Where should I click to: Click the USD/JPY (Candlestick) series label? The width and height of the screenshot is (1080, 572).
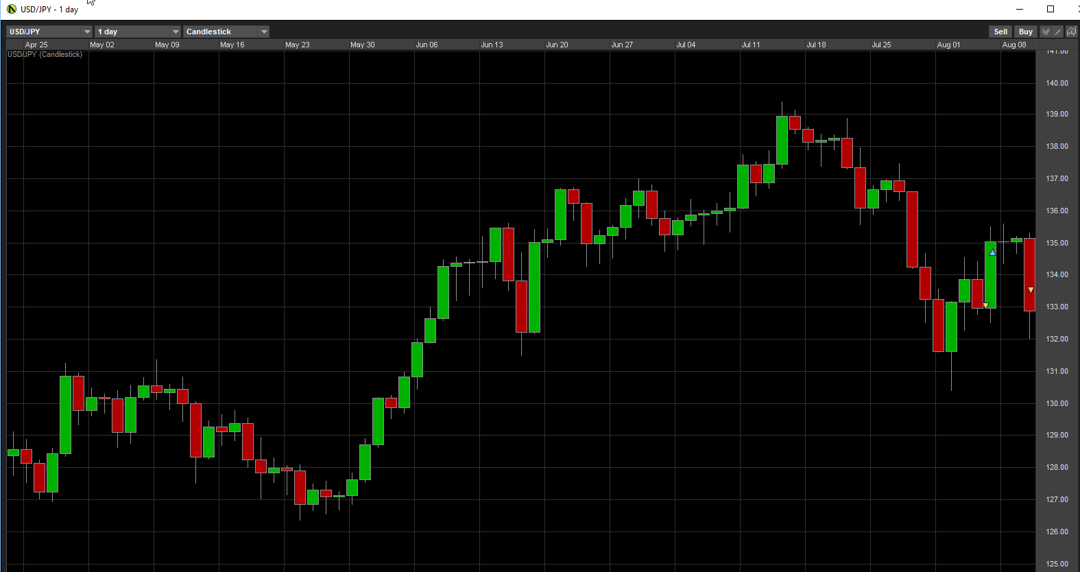tap(45, 54)
